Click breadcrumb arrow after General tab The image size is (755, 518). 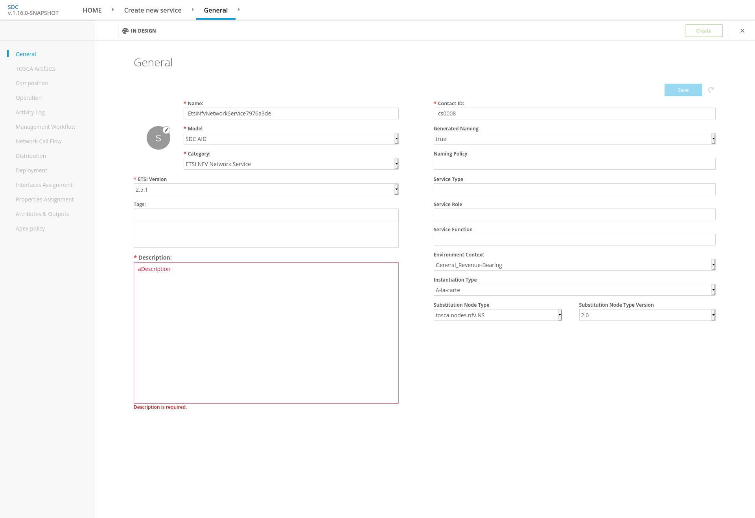(239, 10)
